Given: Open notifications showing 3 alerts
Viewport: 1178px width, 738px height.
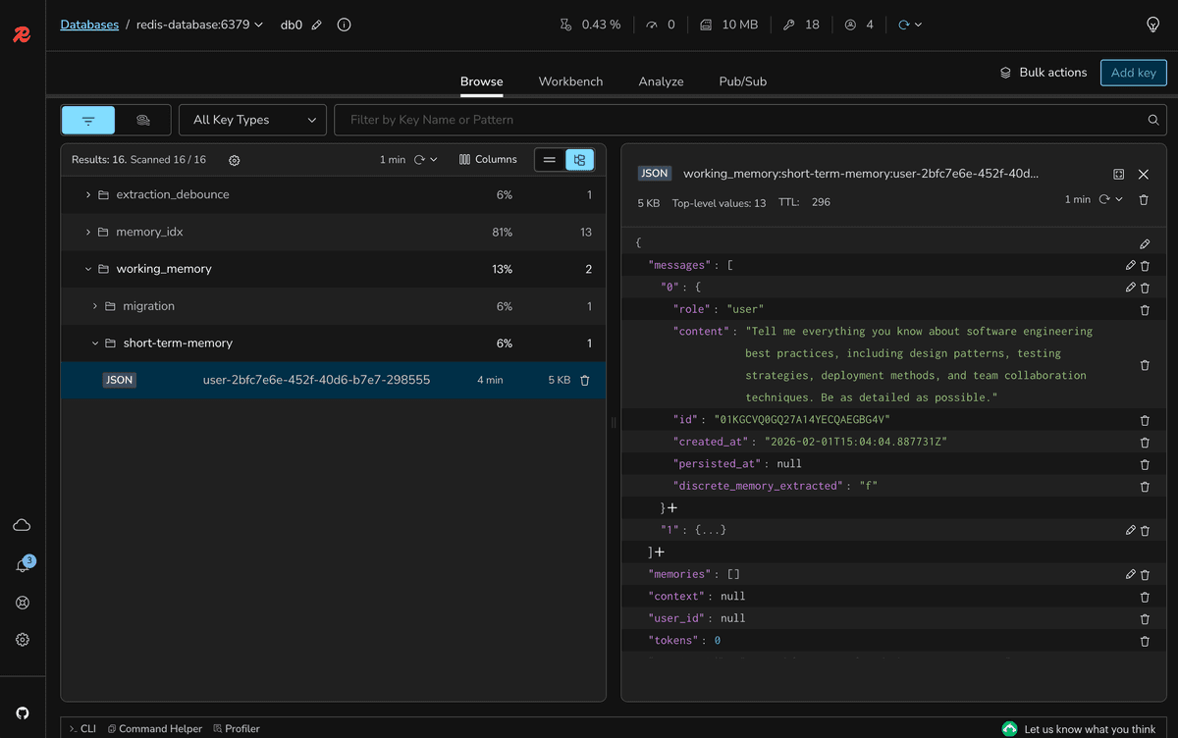Looking at the screenshot, I should tap(22, 563).
